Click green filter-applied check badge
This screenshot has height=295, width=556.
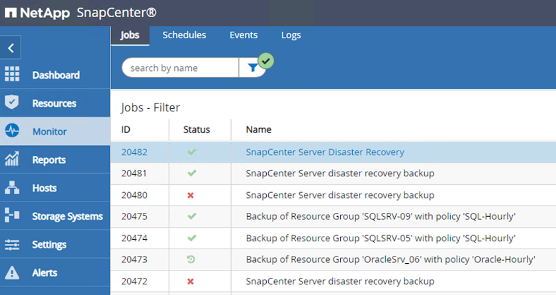[x=266, y=61]
